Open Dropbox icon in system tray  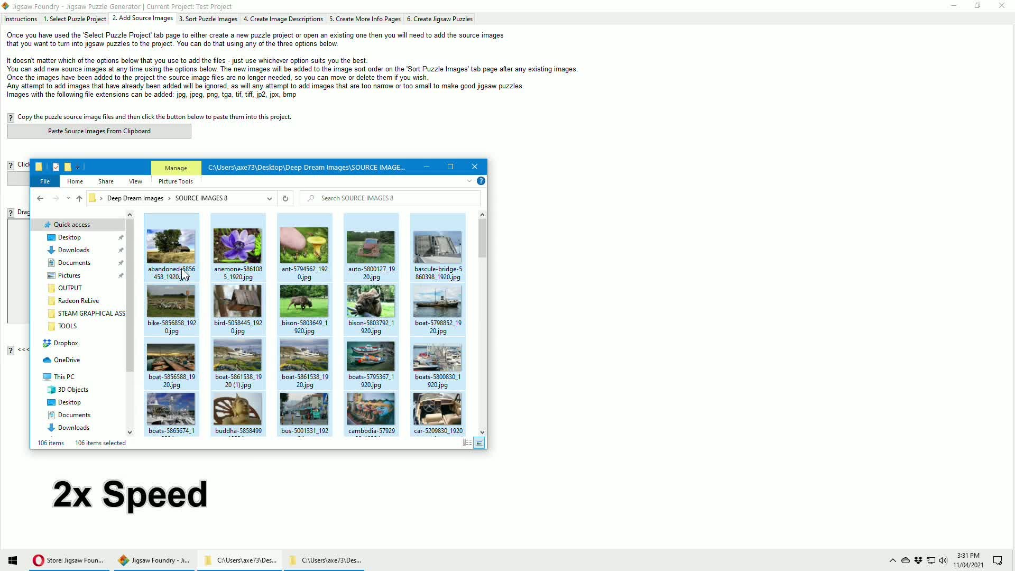click(x=918, y=560)
